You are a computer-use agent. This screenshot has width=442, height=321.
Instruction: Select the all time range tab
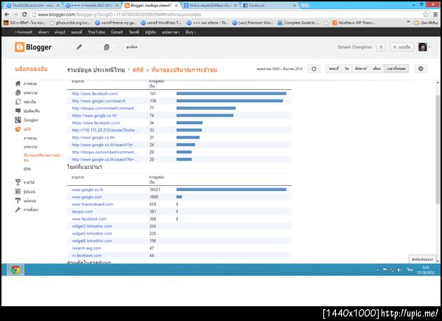coord(396,69)
